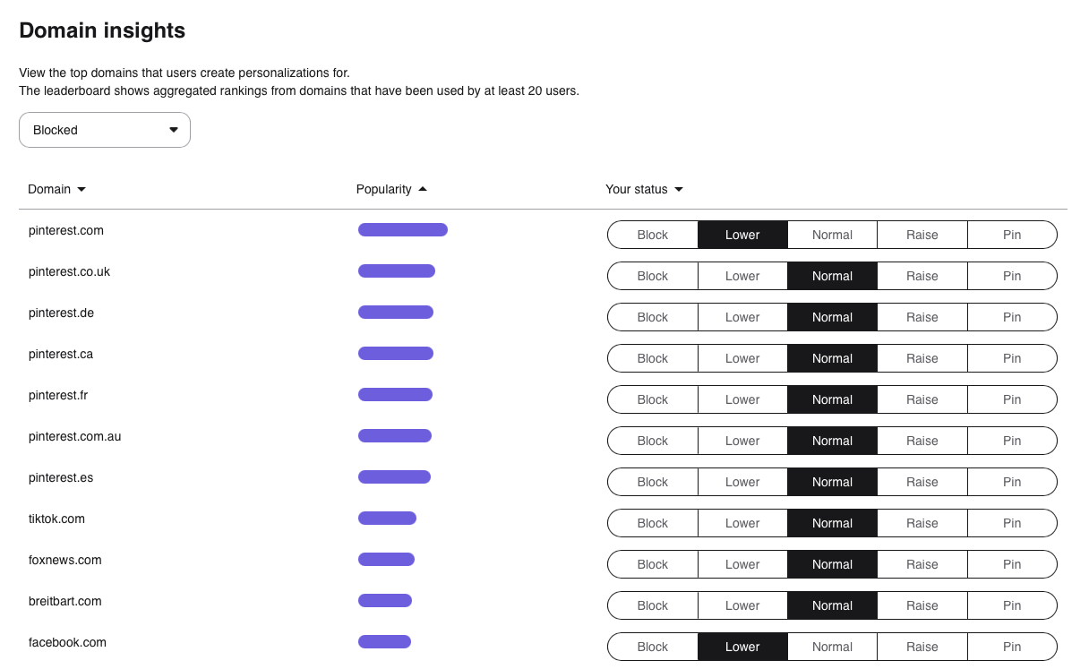Open the Popularity sort dropdown
This screenshot has height=669, width=1089.
390,189
